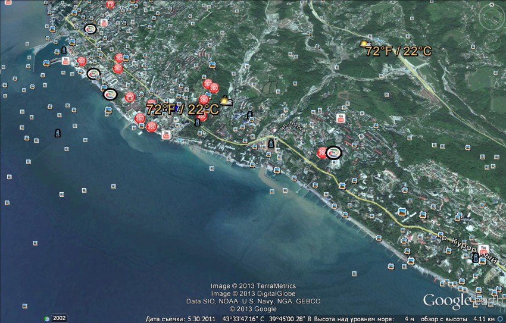Image resolution: width=506 pixels, height=323 pixels.
Task: Click the weather icon beside the city temperature
Action: (226, 101)
